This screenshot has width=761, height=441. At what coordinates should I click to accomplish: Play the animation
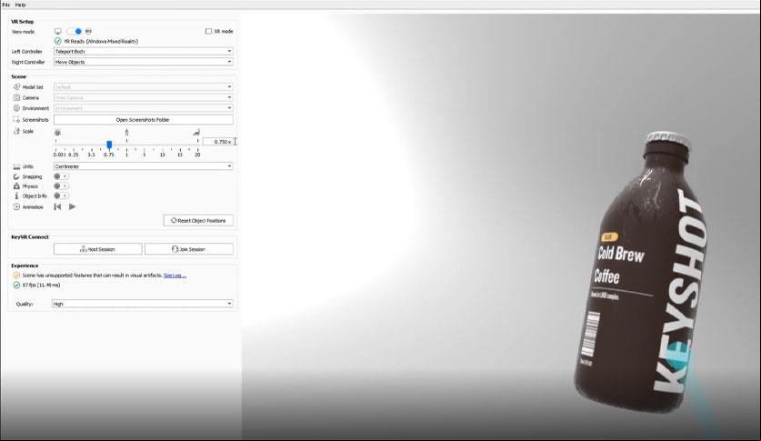pos(73,206)
